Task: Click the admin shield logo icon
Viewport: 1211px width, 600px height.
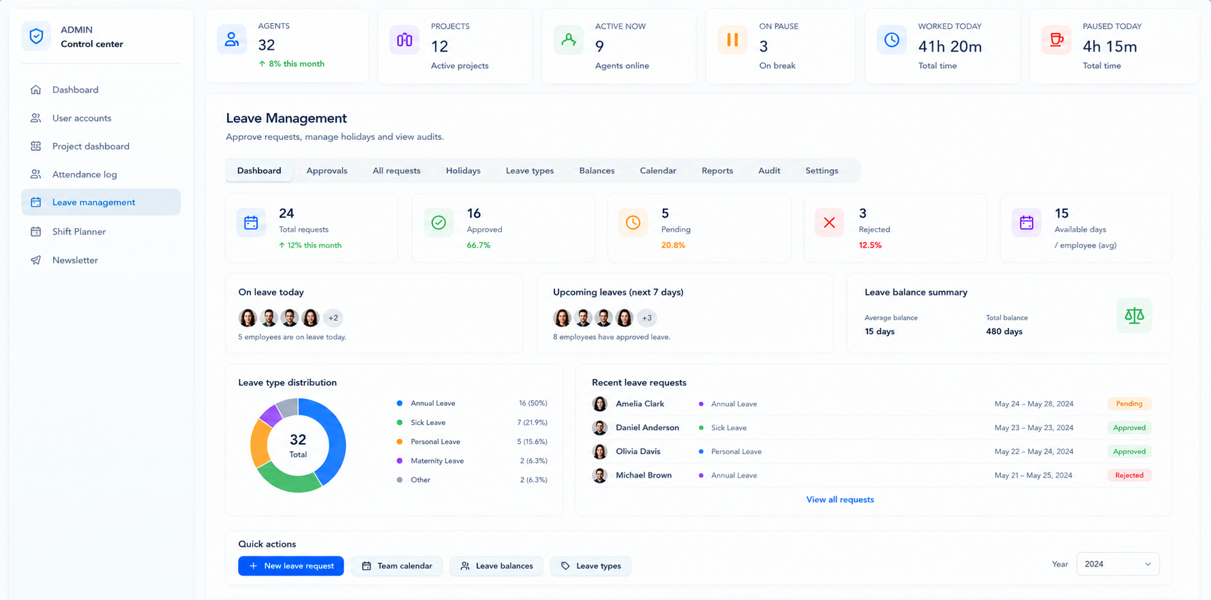Action: [37, 37]
